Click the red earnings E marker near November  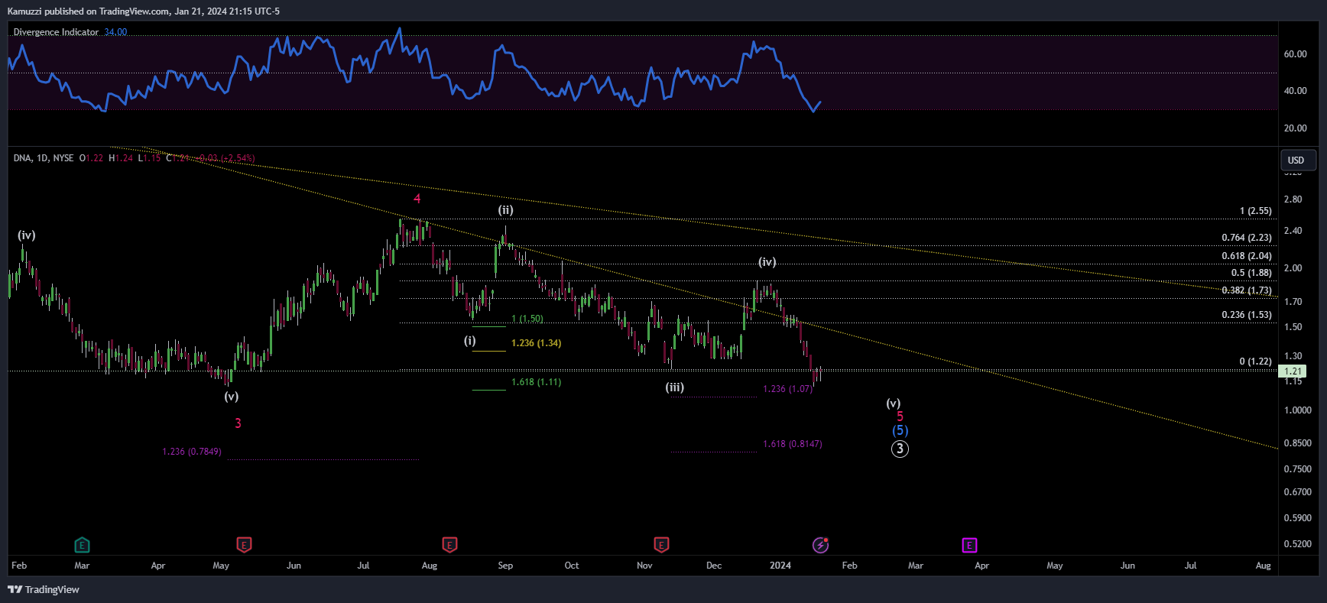pos(661,545)
